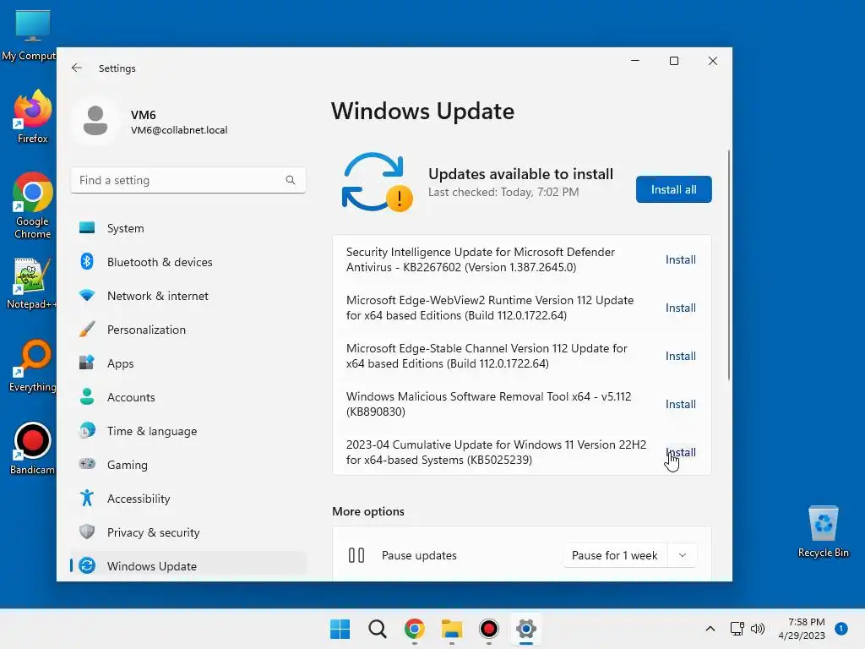Open Bluetooth & devices settings
This screenshot has height=649, width=865.
point(188,262)
